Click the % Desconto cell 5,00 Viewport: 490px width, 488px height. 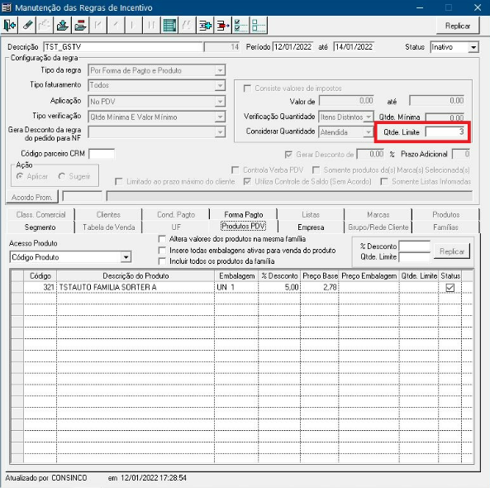point(279,287)
